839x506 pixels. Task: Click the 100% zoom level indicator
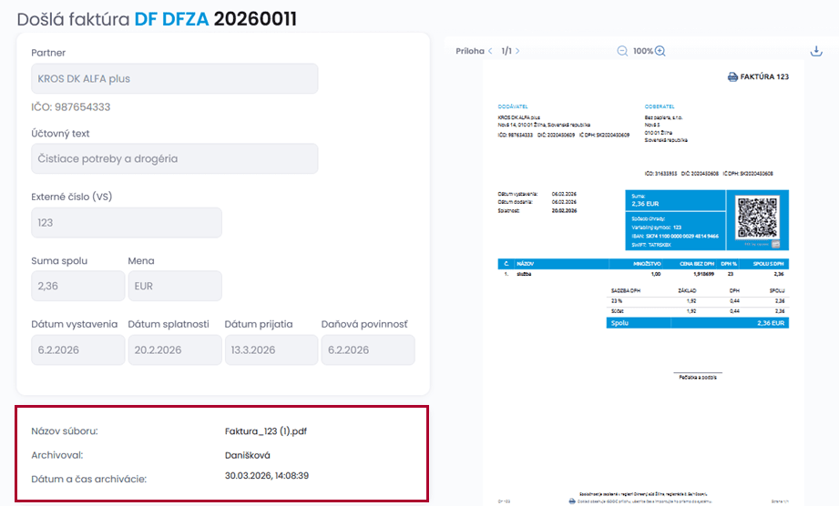(642, 51)
